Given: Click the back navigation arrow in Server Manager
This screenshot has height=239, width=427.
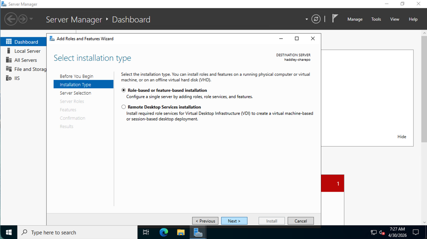Looking at the screenshot, I should (11, 19).
